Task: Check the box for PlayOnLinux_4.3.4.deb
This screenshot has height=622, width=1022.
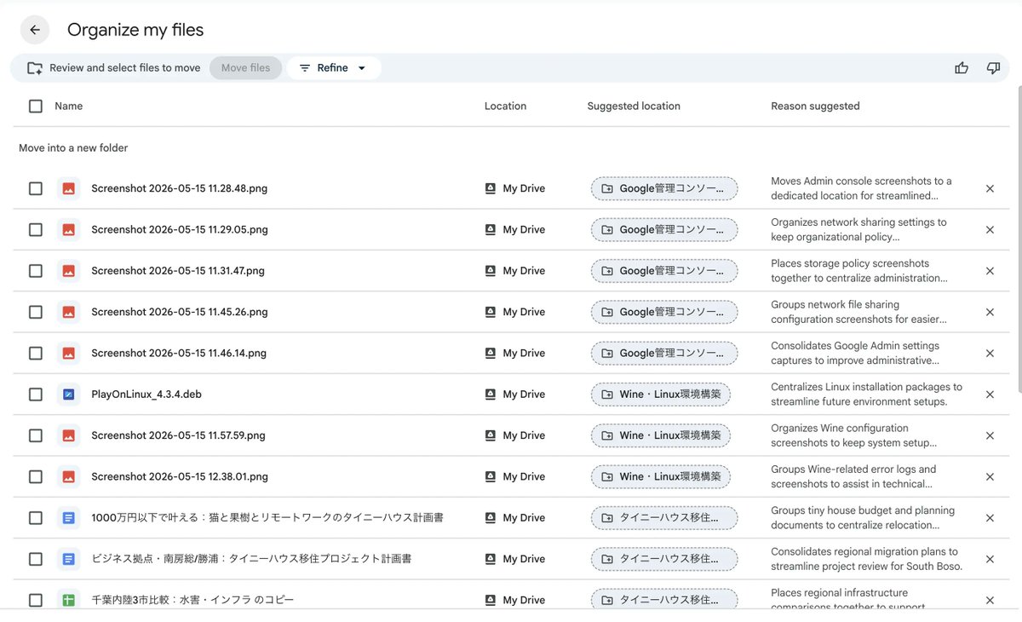Action: pyautogui.click(x=36, y=395)
